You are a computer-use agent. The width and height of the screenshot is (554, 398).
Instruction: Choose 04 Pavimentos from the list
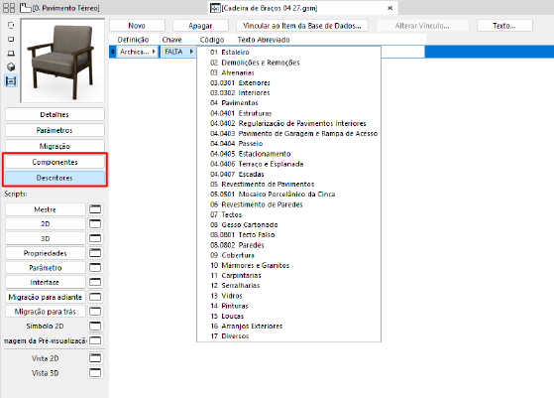(x=288, y=103)
